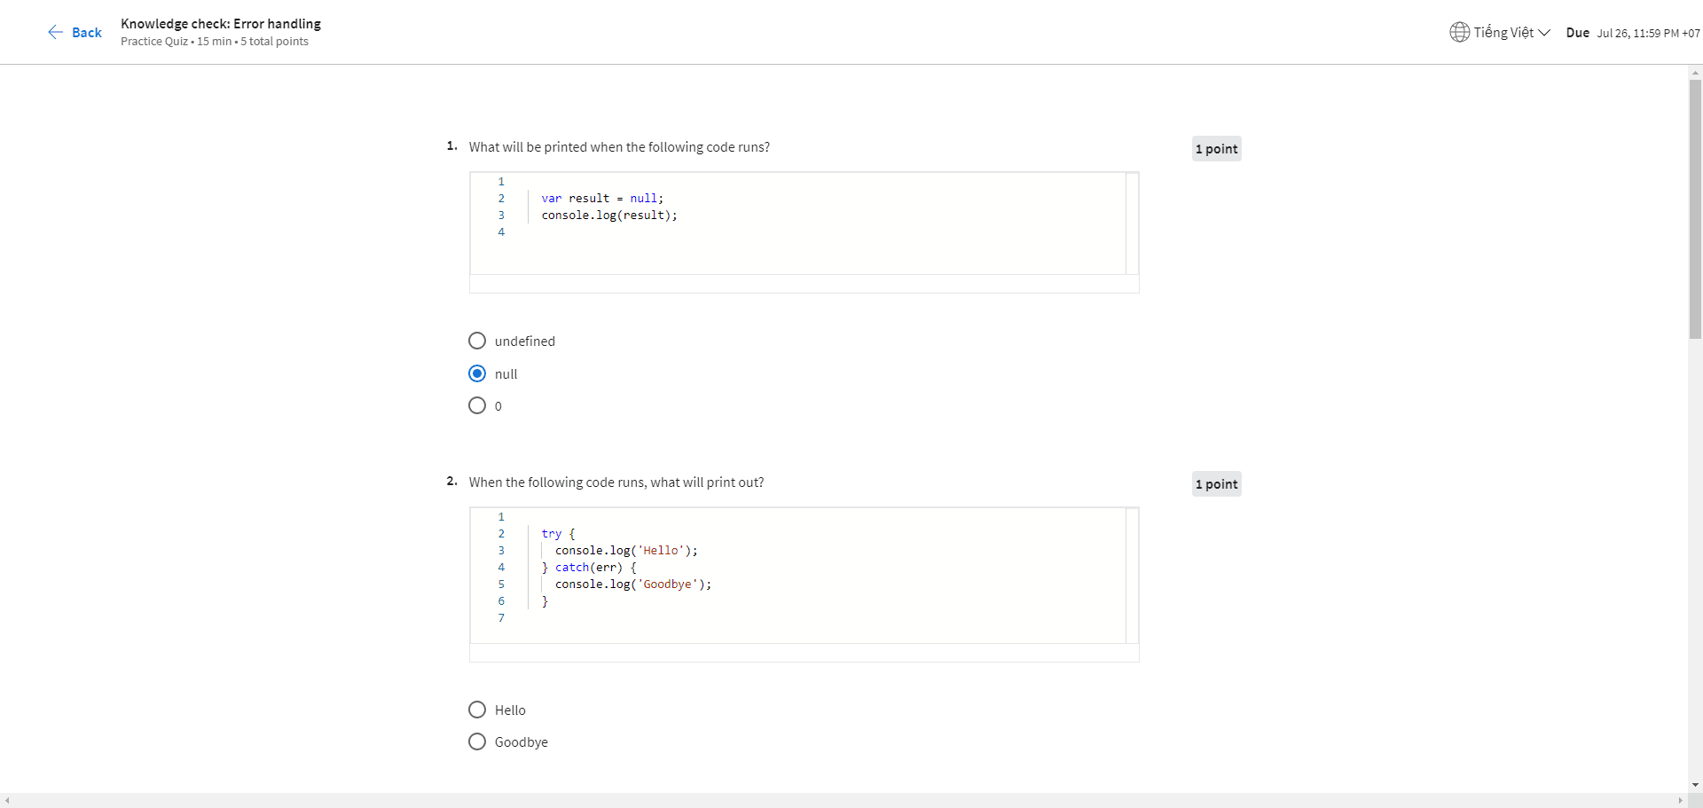Click the scroll left arrow on horizontal scrollbar
Viewport: 1703px width, 808px height.
coord(7,800)
